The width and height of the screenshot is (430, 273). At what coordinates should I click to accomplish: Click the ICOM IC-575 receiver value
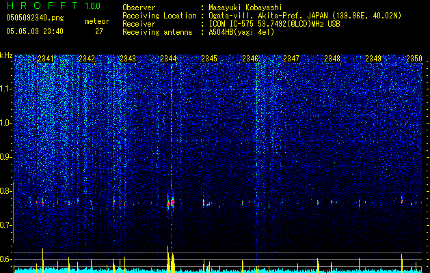click(274, 24)
